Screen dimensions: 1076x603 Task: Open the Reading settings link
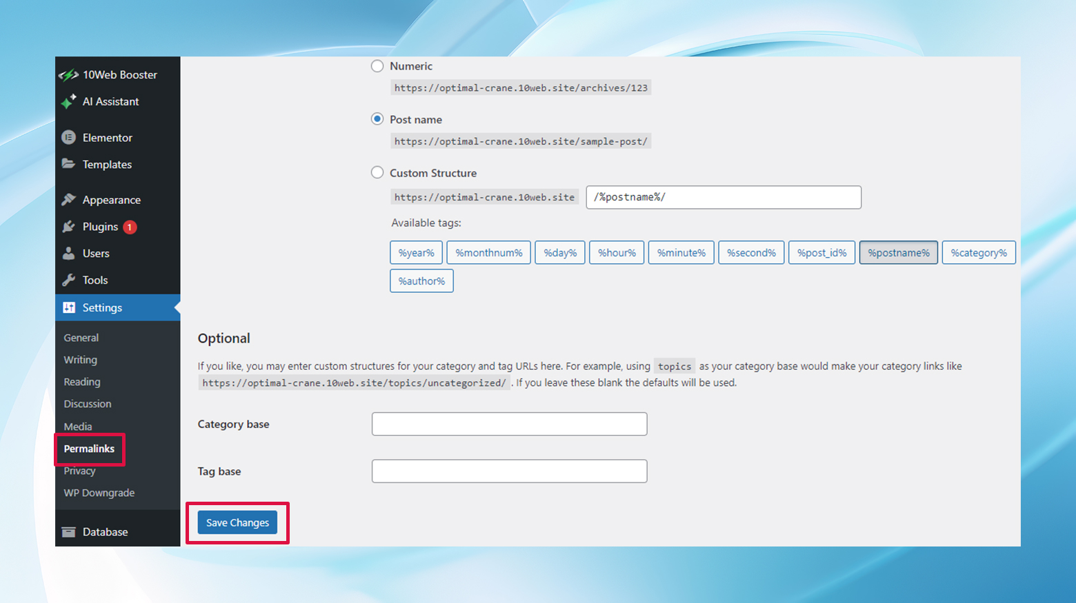(x=81, y=381)
